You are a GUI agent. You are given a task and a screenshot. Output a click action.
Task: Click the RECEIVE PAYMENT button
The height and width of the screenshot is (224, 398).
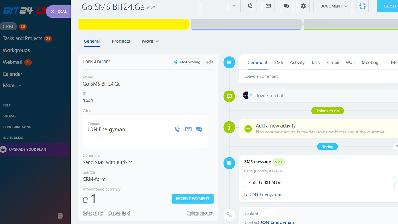(192, 199)
